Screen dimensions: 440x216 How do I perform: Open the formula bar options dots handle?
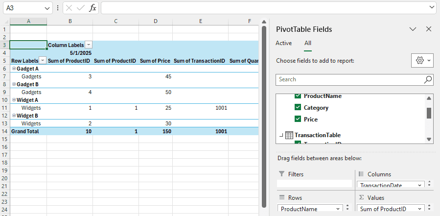[58, 8]
